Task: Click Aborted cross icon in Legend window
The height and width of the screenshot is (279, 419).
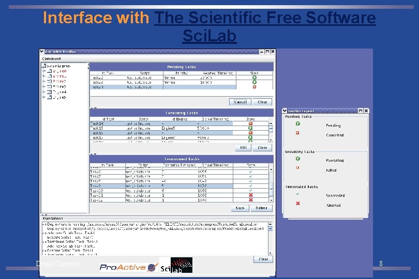Action: pos(297,203)
